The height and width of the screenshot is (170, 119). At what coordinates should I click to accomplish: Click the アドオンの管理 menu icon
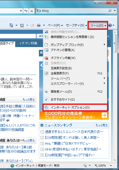[x=46, y=50]
